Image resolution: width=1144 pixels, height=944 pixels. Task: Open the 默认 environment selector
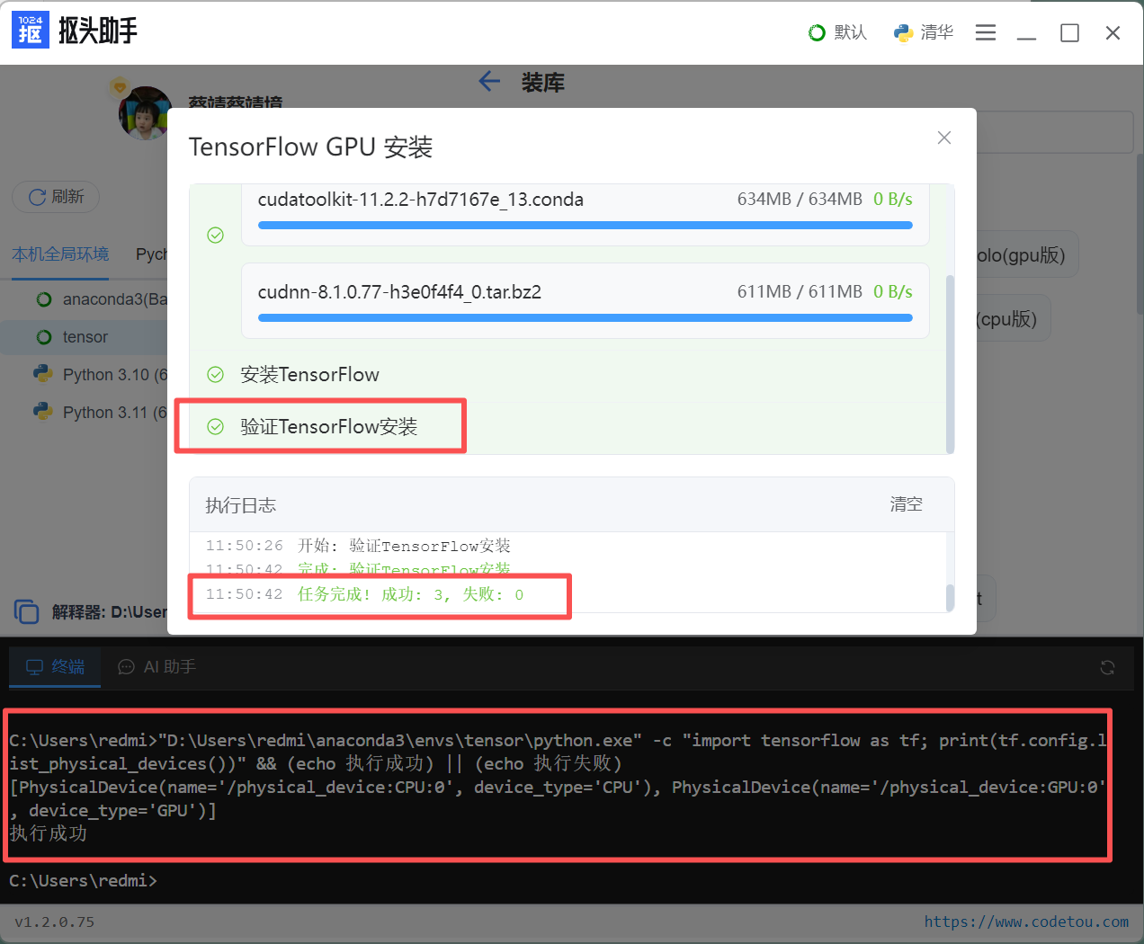[x=837, y=32]
